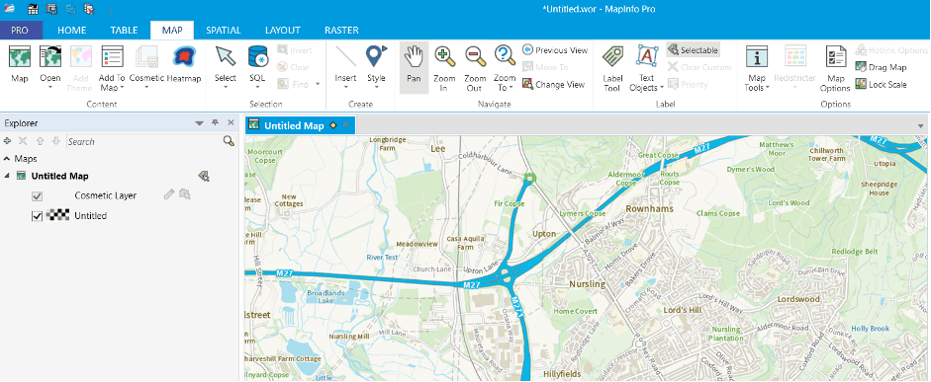Choose the Select arrow tool

click(225, 56)
